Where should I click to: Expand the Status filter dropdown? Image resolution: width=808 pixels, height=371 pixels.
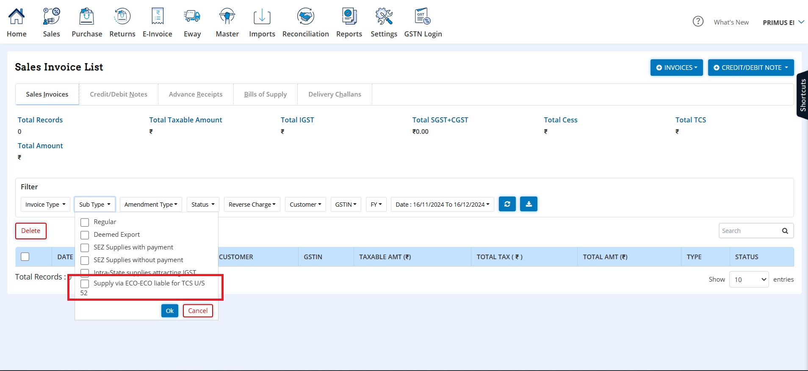(x=203, y=205)
